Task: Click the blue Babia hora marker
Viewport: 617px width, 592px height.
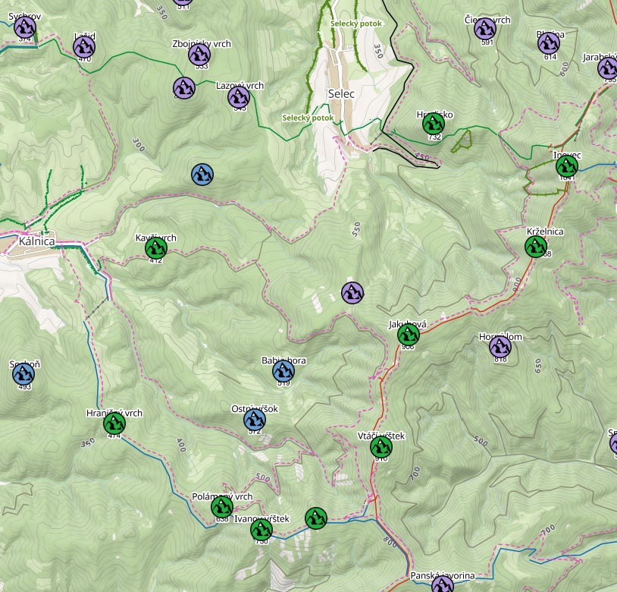Action: click(x=283, y=371)
